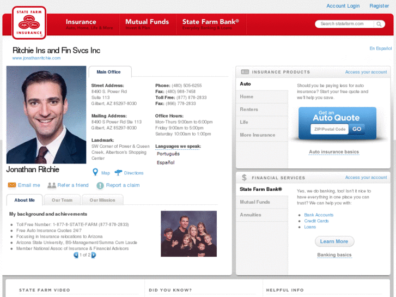
Task: Click Report a claim link
Action: pyautogui.click(x=123, y=185)
